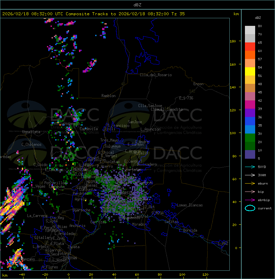
Task: Select the red 60-65 dBZ swatch
Action: (250, 46)
